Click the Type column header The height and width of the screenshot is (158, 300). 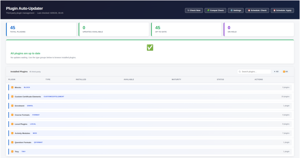click(x=48, y=79)
